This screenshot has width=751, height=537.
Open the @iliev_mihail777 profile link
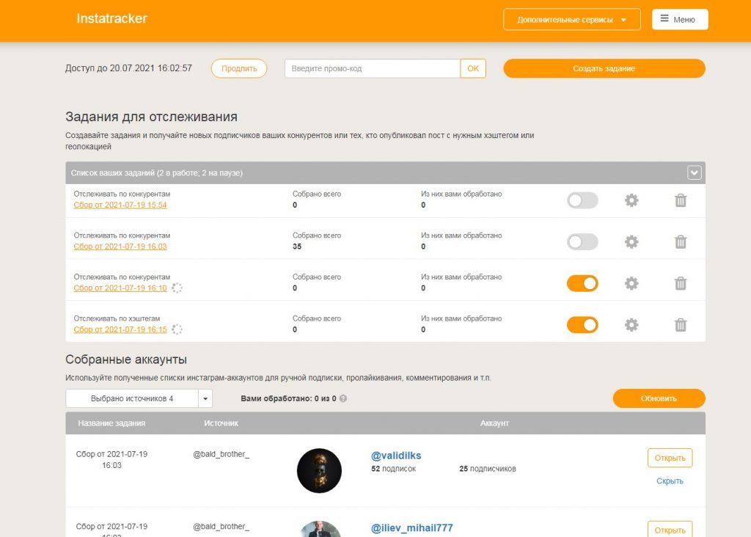click(412, 528)
